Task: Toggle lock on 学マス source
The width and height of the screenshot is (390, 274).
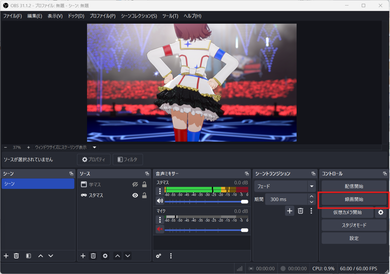Action: 144,185
